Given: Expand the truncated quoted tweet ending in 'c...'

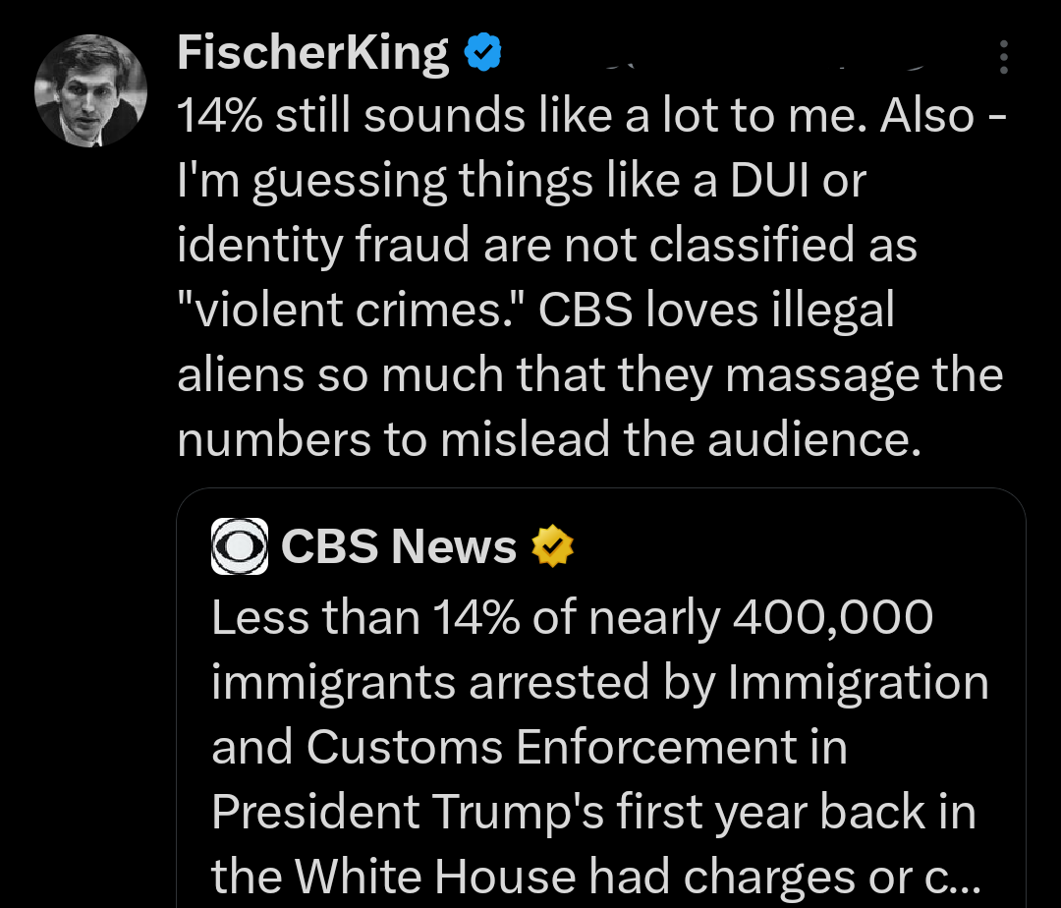Looking at the screenshot, I should click(599, 747).
